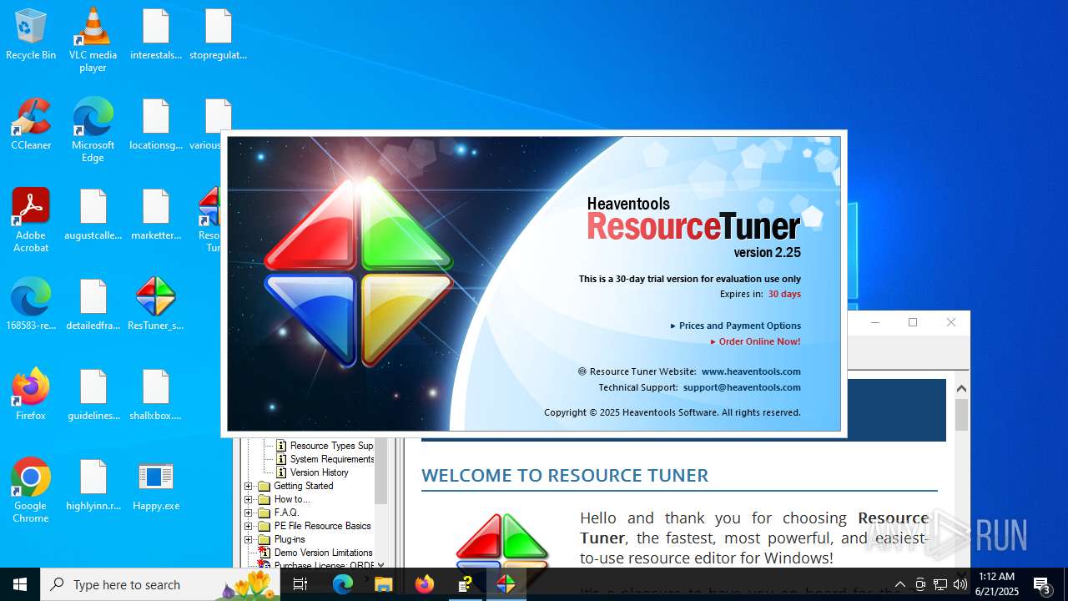Click the help tree vertical scrollbar thumb
Screen dimensions: 1068x601
tap(381, 471)
